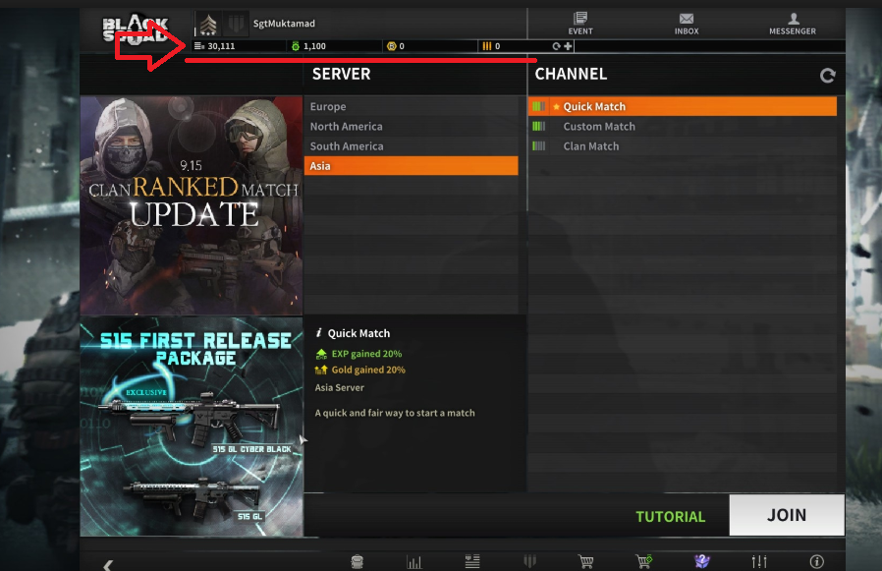
Task: Open the settings sliders icon
Action: point(759,561)
